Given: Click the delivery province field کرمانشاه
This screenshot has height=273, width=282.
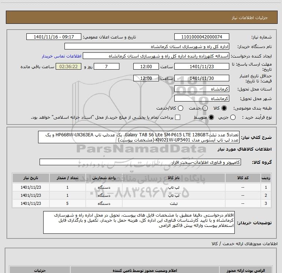Looking at the screenshot, I should [201, 89].
